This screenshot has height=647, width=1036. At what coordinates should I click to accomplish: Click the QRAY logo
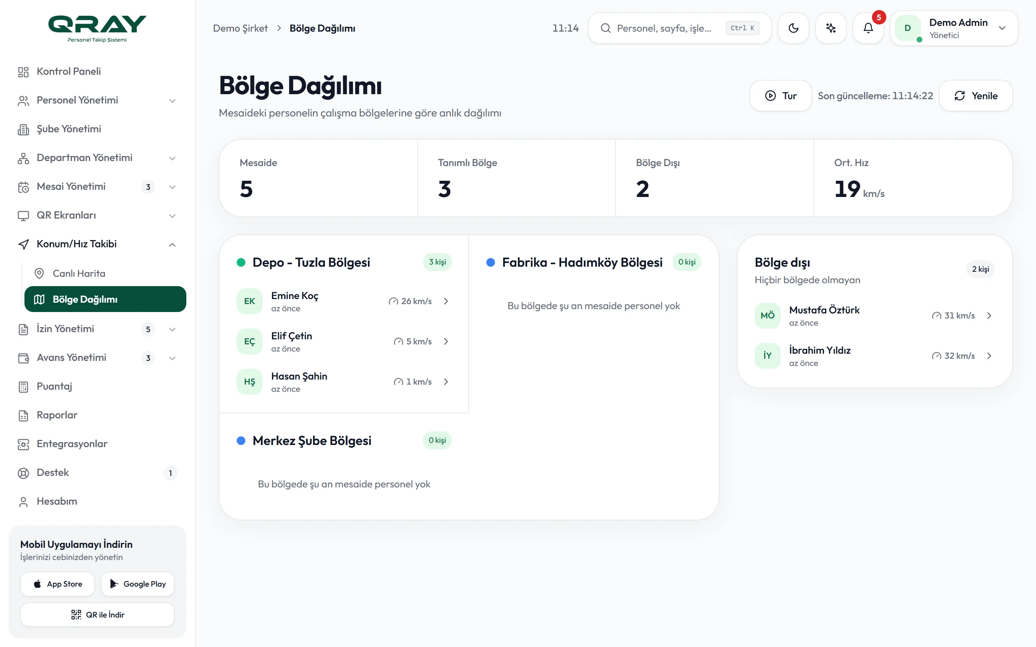click(97, 28)
